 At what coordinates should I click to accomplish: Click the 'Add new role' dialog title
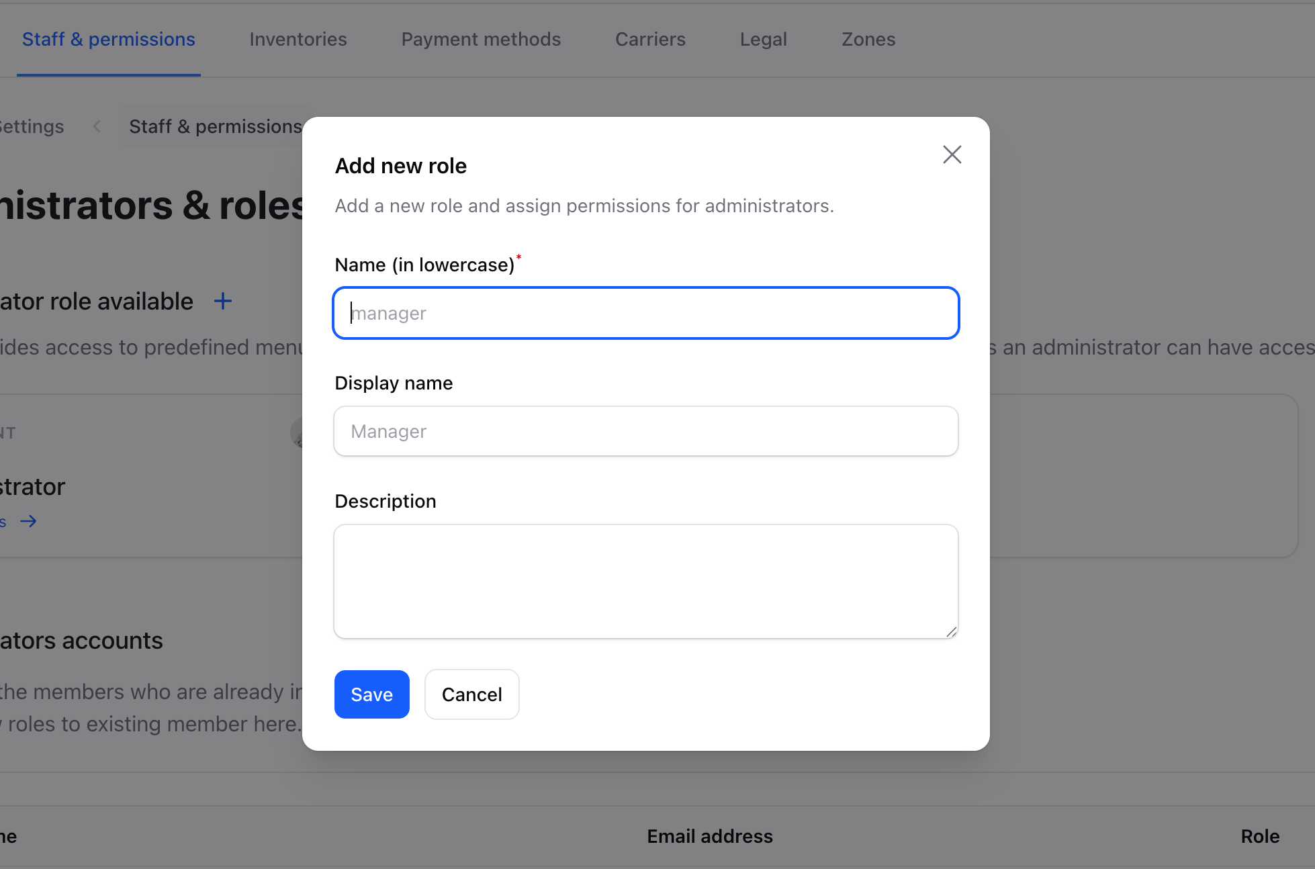pos(401,166)
